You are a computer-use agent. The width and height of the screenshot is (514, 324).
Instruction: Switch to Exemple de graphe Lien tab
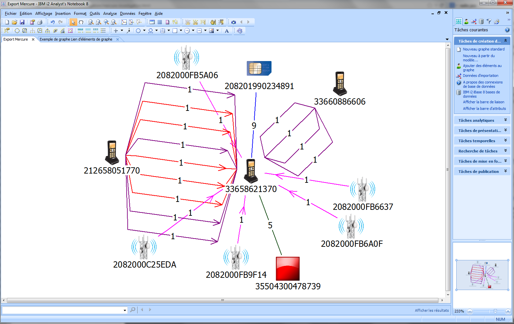coord(76,39)
